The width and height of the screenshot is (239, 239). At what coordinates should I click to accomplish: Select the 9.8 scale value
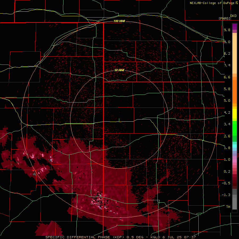click(227, 30)
